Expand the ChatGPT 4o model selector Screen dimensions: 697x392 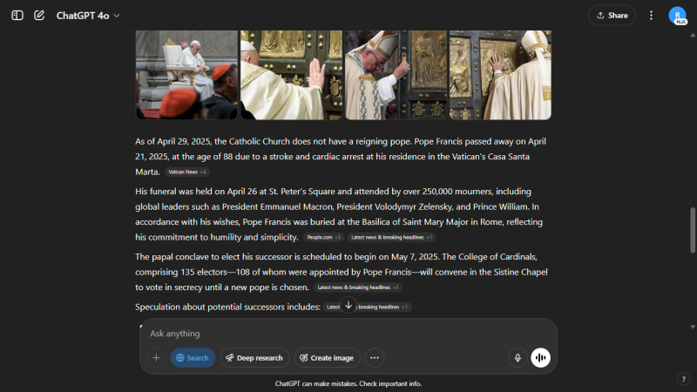tap(88, 16)
